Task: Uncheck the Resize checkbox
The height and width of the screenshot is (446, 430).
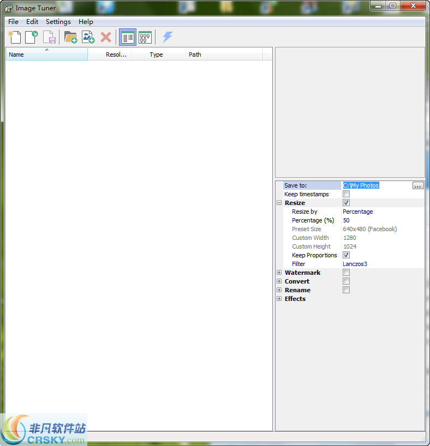Action: [x=346, y=203]
